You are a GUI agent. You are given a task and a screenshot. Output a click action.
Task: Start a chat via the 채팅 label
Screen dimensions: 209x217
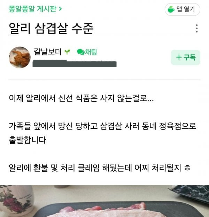[x=91, y=52]
